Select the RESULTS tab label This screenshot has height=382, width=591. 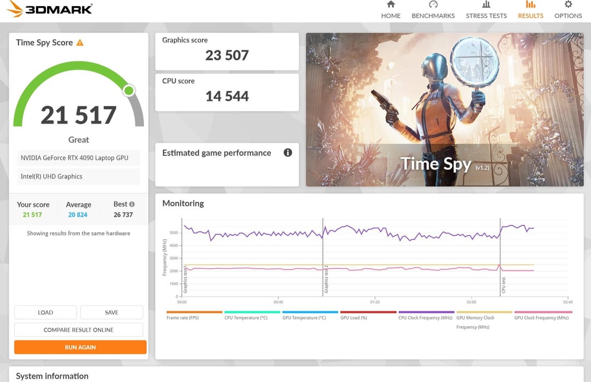[530, 16]
